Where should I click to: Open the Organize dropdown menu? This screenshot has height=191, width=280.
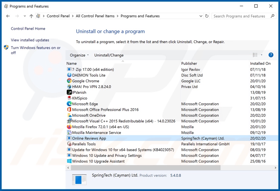pos(79,55)
